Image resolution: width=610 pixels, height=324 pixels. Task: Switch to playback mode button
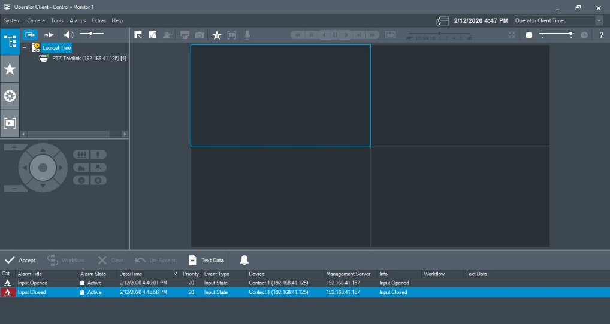coord(49,35)
